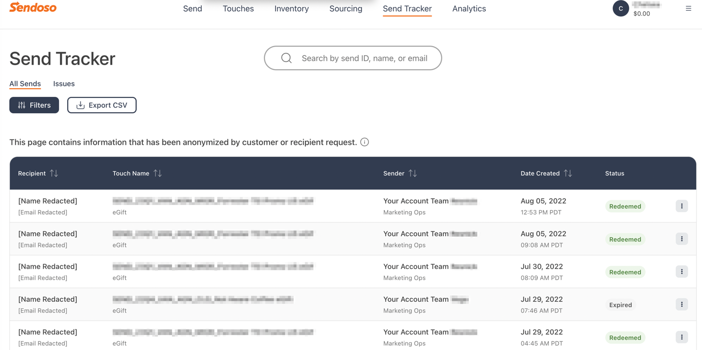Click Redeemed status on Jul 30 row
Screen dimensions: 702x350
point(625,272)
